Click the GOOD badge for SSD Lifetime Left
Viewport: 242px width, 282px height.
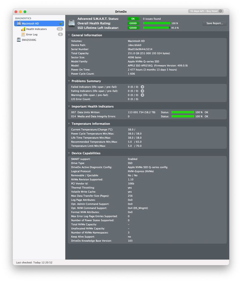(133, 28)
